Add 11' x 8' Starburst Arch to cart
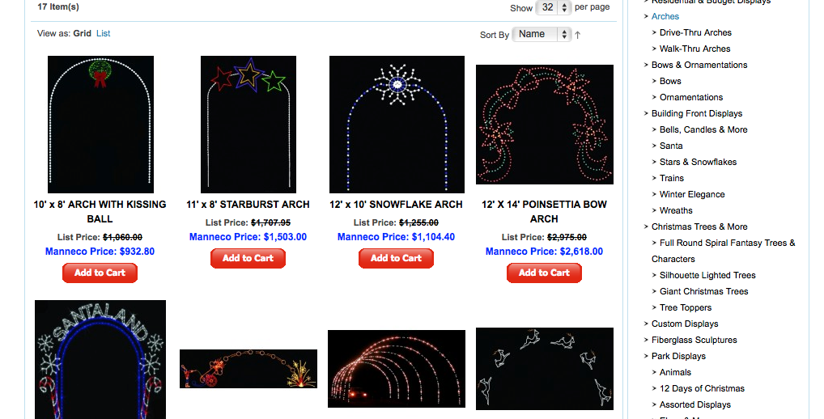Screen dimensions: 824x419 (x=248, y=258)
